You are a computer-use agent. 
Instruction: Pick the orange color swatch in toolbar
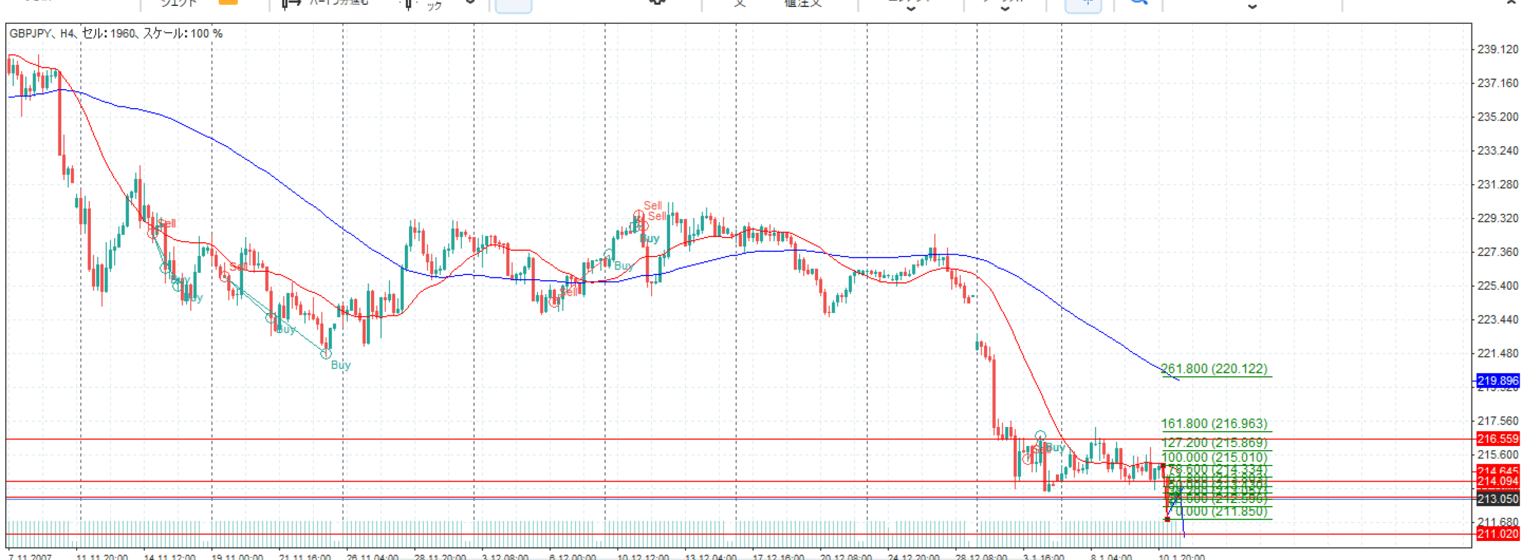[228, 2]
